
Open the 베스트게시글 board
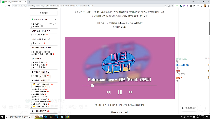click(38, 26)
